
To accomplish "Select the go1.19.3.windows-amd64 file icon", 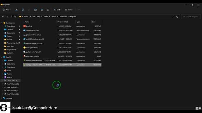I will tap(25, 39).
